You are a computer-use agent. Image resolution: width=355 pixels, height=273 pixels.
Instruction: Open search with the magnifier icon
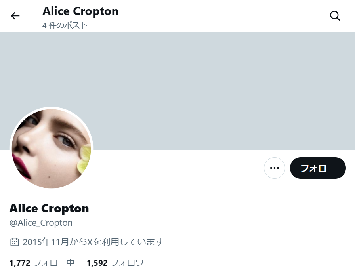tap(335, 16)
